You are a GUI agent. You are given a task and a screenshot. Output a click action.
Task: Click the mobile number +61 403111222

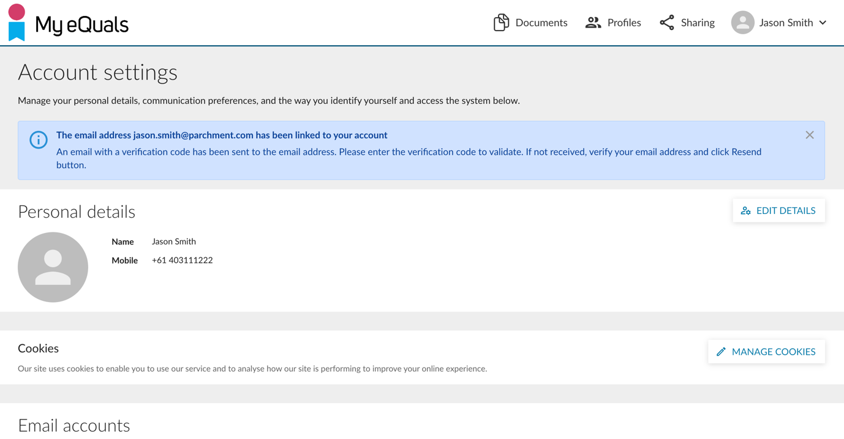(x=182, y=260)
